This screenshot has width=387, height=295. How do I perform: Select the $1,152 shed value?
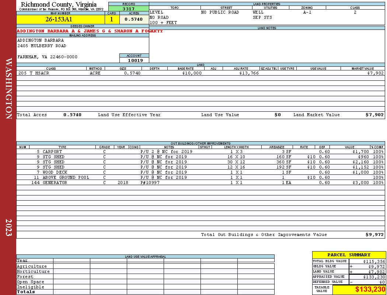(x=360, y=167)
